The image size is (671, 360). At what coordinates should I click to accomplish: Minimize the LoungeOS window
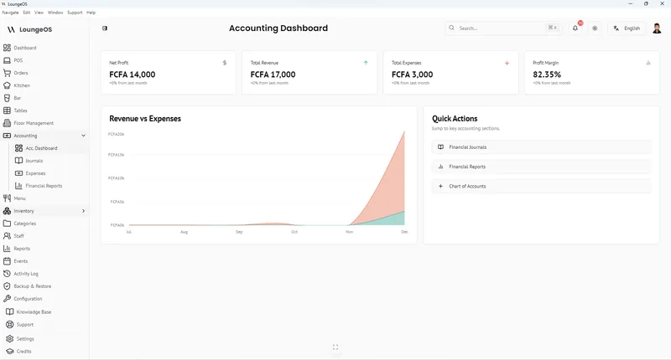click(x=631, y=4)
